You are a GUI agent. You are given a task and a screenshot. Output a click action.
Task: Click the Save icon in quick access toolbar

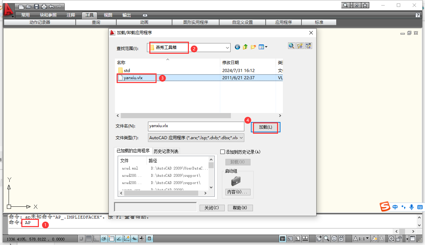coord(36,6)
